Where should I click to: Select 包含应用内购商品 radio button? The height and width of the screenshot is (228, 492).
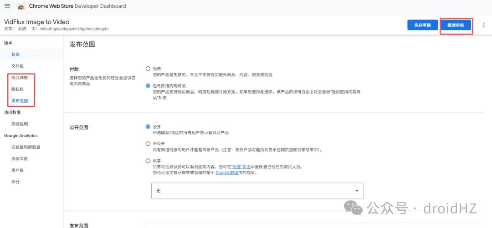pos(148,85)
